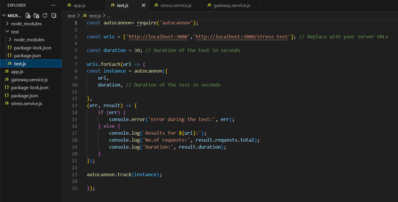Screen dimensions: 398x202
Task: Click the 'test' folder breadcrumb
Action: 72,16
